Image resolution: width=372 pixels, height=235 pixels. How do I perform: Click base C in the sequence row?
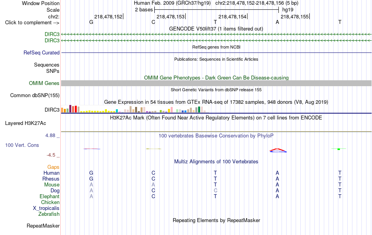coord(153,22)
